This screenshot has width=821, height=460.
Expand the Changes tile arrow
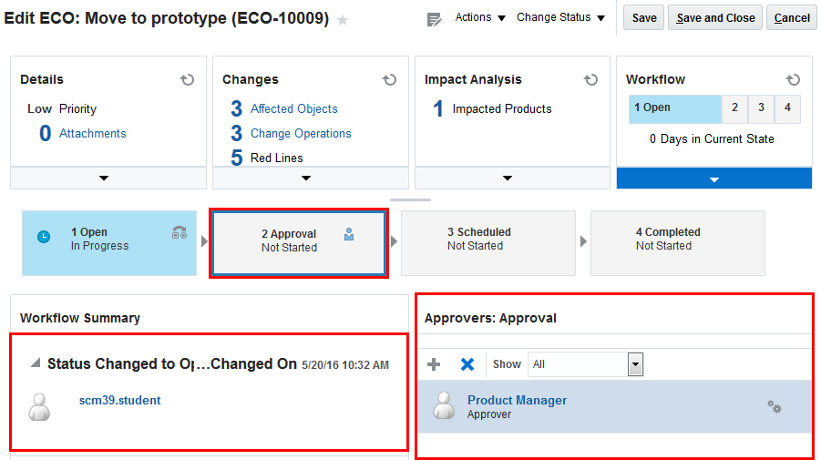306,178
